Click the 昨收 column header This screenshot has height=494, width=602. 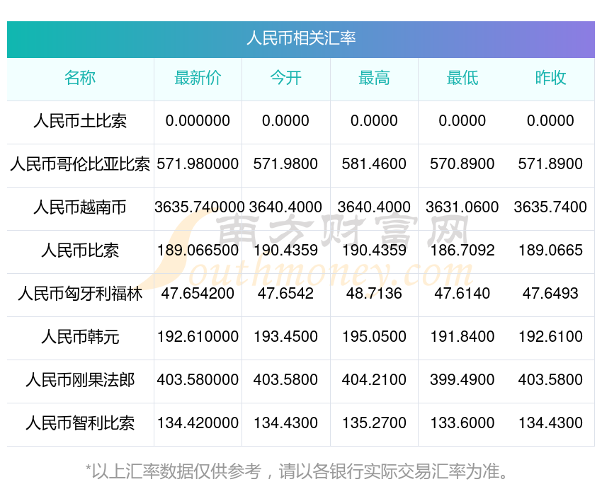[550, 78]
